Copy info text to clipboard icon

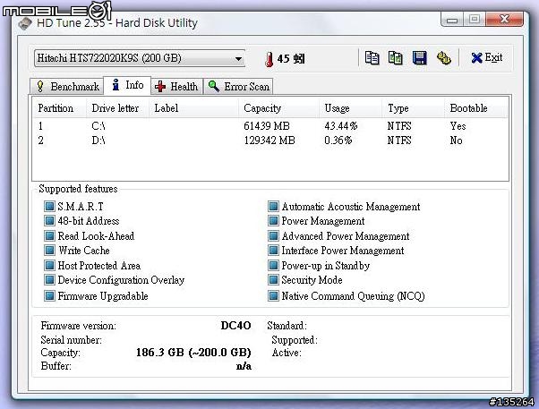tap(372, 58)
